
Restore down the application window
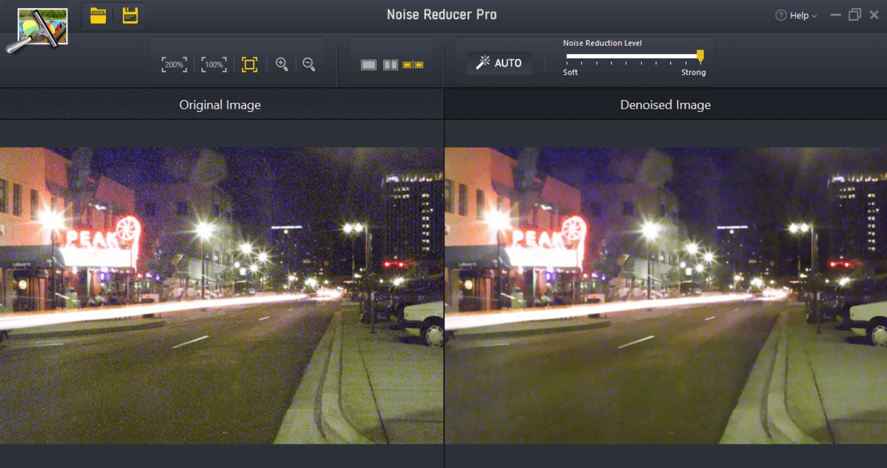pos(854,15)
